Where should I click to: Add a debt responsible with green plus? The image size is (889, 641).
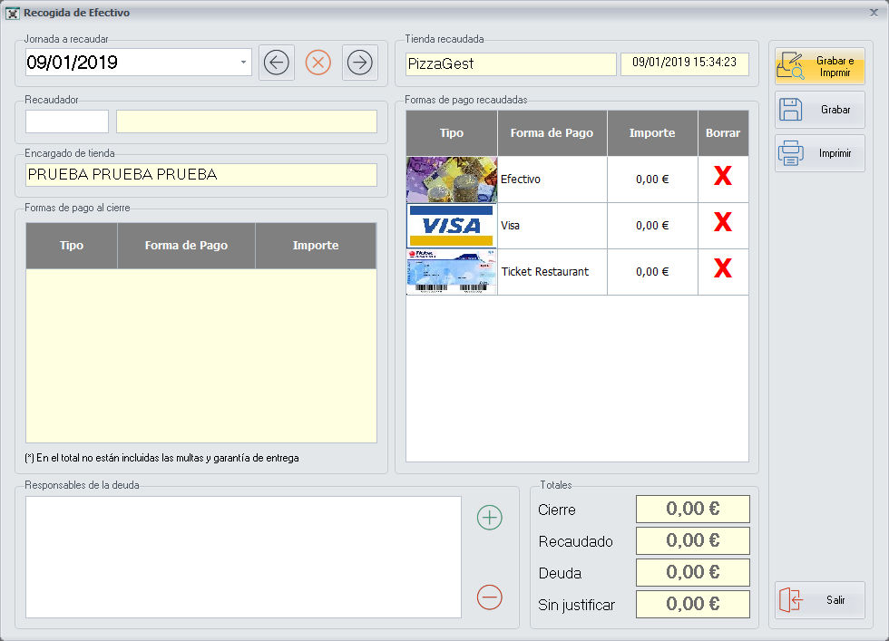coord(490,518)
